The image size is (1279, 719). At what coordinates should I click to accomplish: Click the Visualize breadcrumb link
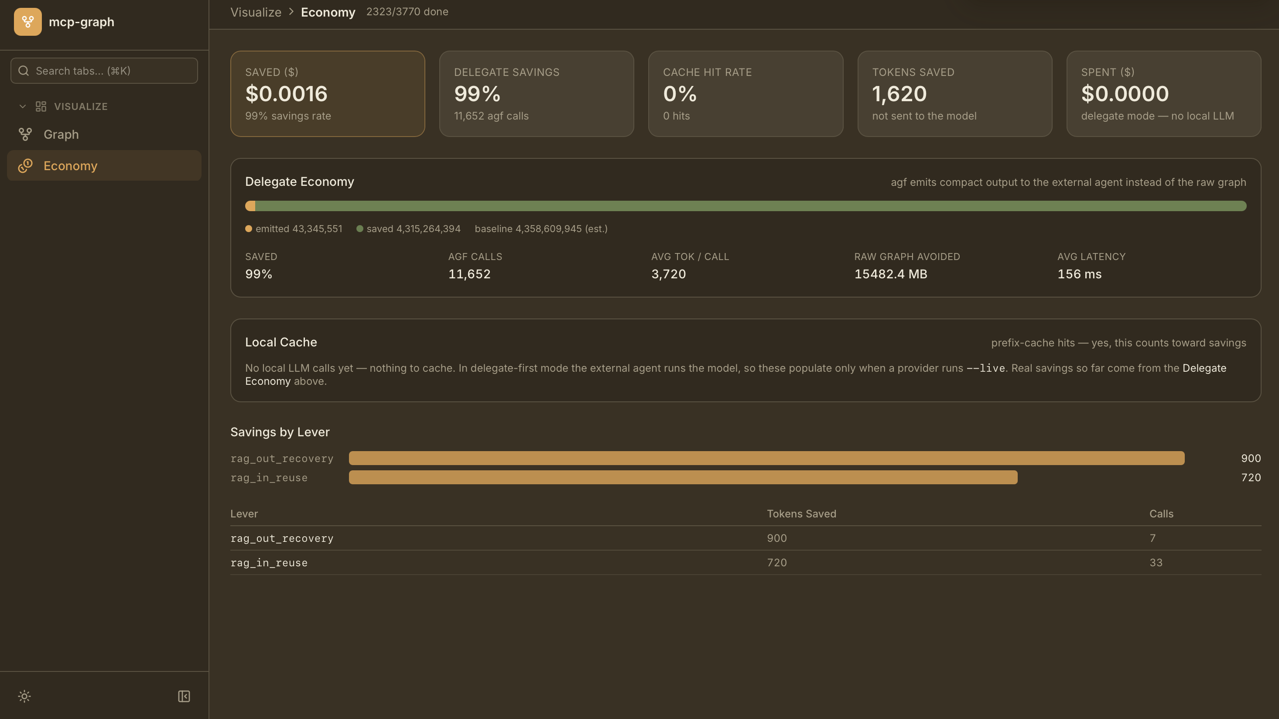point(256,12)
